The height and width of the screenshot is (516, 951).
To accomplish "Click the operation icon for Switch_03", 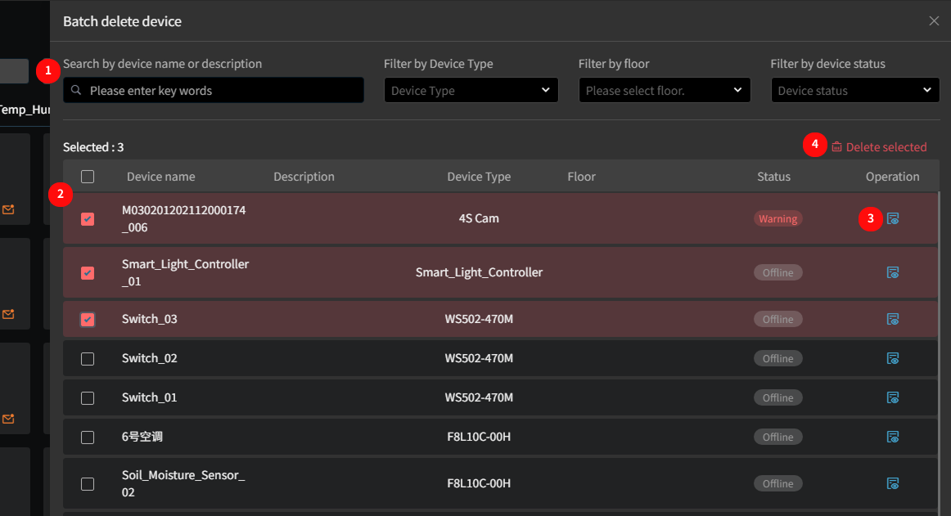I will coord(893,319).
